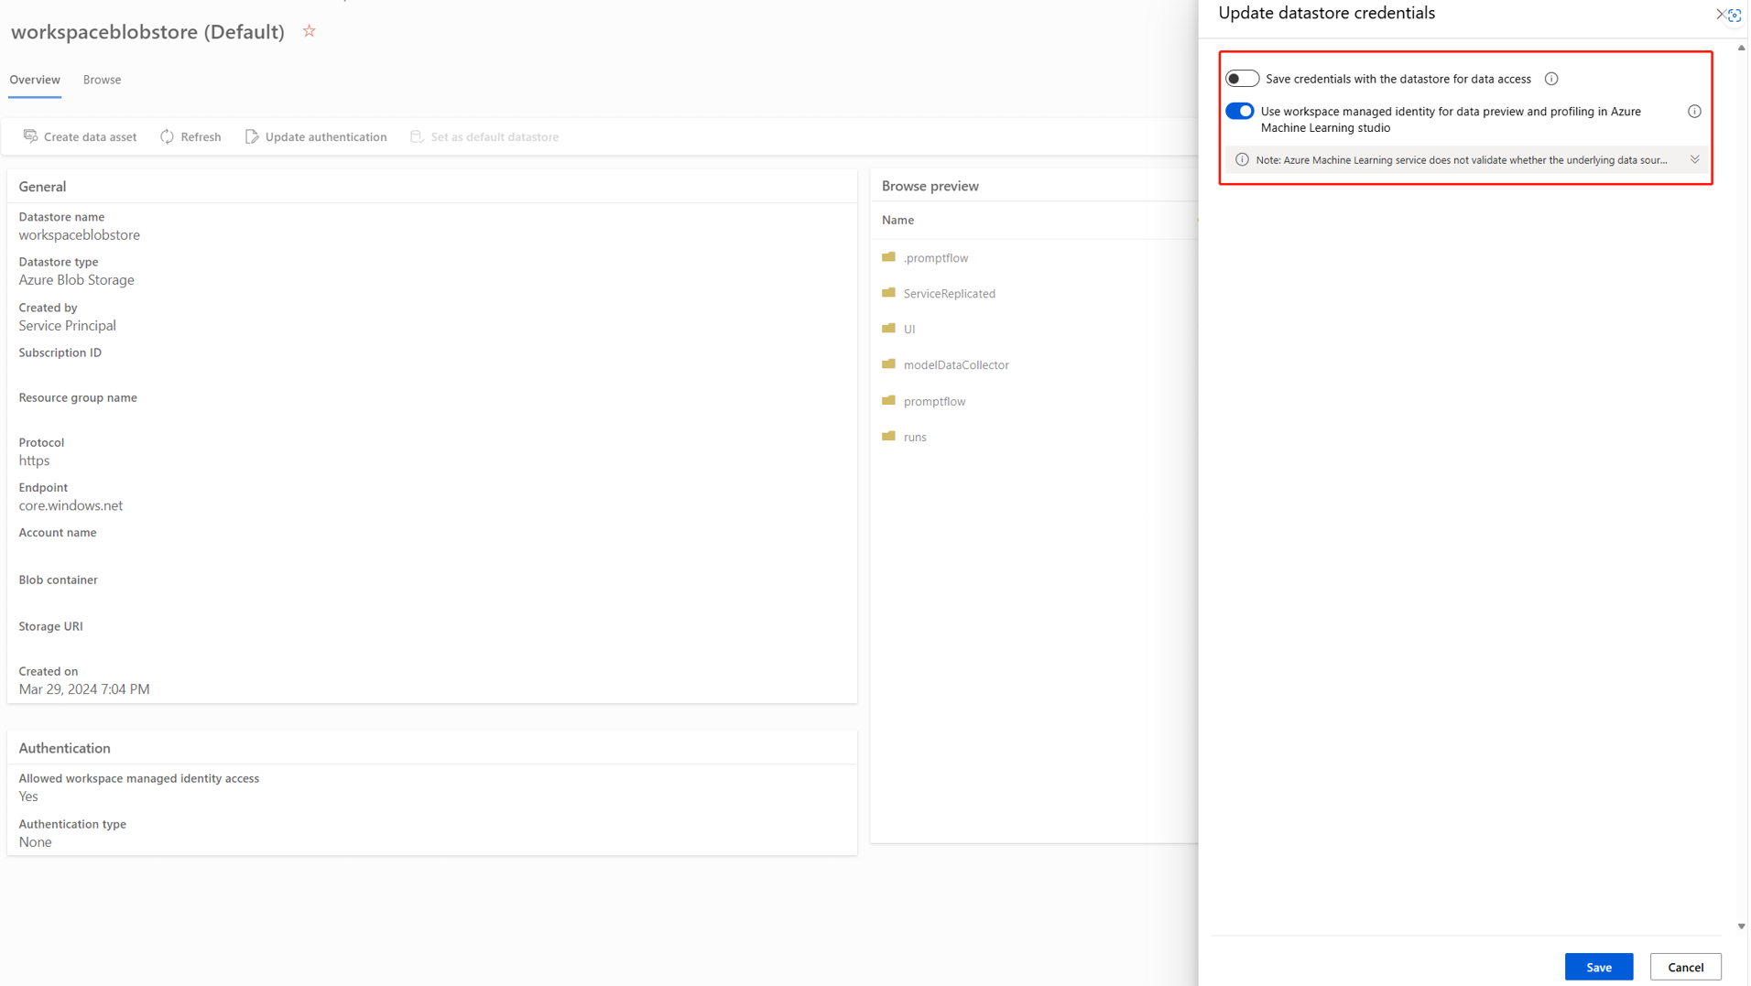1751x986 pixels.
Task: Click the info icon beside Save credentials toggle
Action: (1550, 79)
